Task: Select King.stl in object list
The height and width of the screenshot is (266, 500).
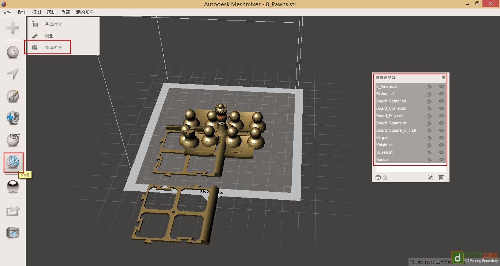Action: pos(410,138)
